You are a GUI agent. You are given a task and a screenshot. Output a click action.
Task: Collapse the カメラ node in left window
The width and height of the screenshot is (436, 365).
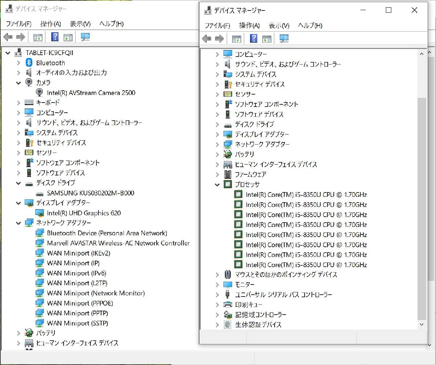[19, 83]
